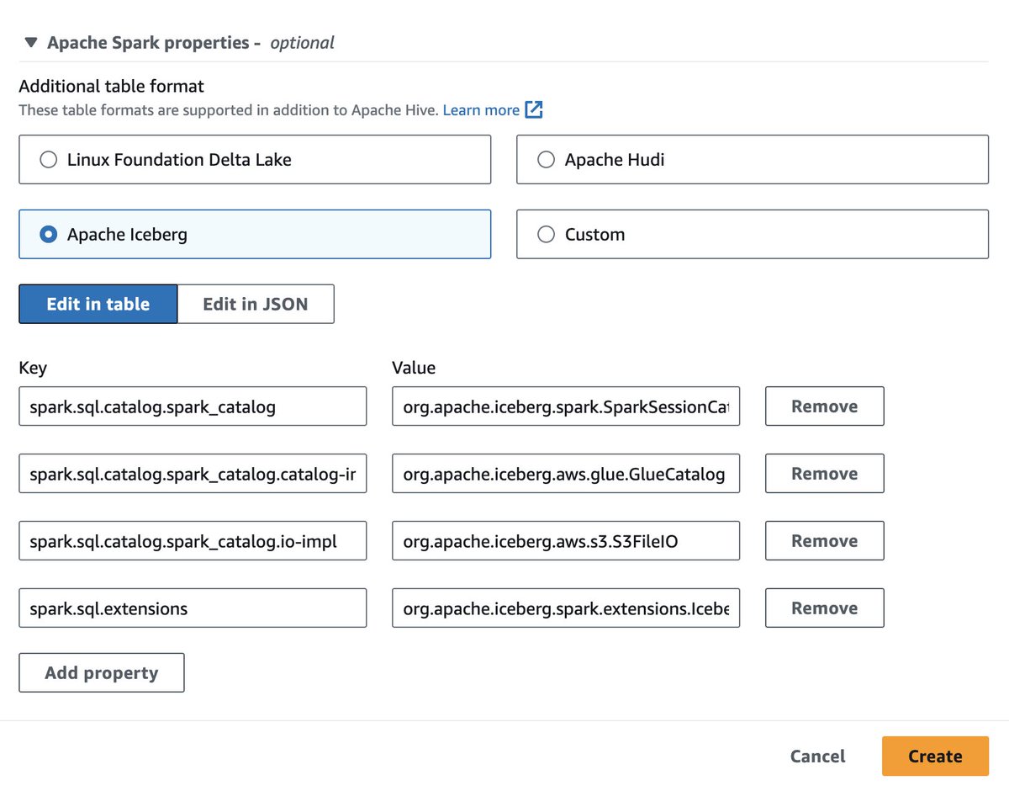Switch to Edit in JSON view
The height and width of the screenshot is (791, 1009).
(x=256, y=304)
